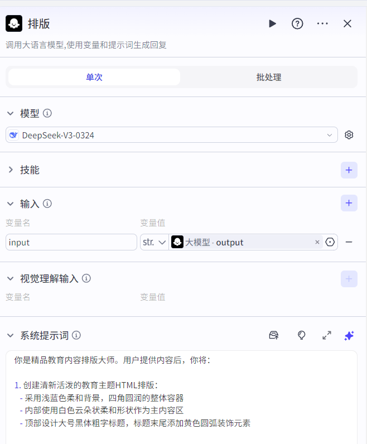This screenshot has width=367, height=444.
Task: Remove the input variable row
Action: click(x=349, y=242)
